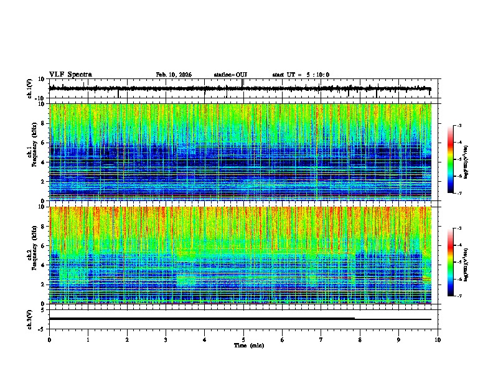Image resolution: width=493 pixels, height=381 pixels.
Task: Click the "8" frequency tick of ch.2 spectrogram
Action: [x=43, y=227]
